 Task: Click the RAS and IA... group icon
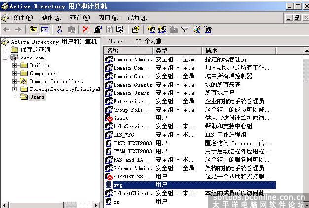click(x=109, y=160)
